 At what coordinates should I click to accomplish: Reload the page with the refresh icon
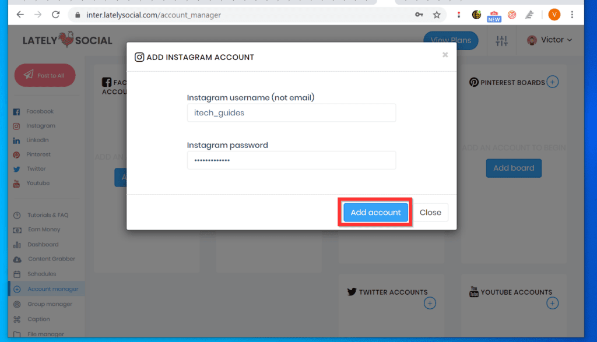point(55,15)
